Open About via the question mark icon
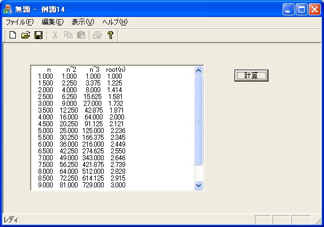Screen dimensions: 324x227 (x=110, y=35)
